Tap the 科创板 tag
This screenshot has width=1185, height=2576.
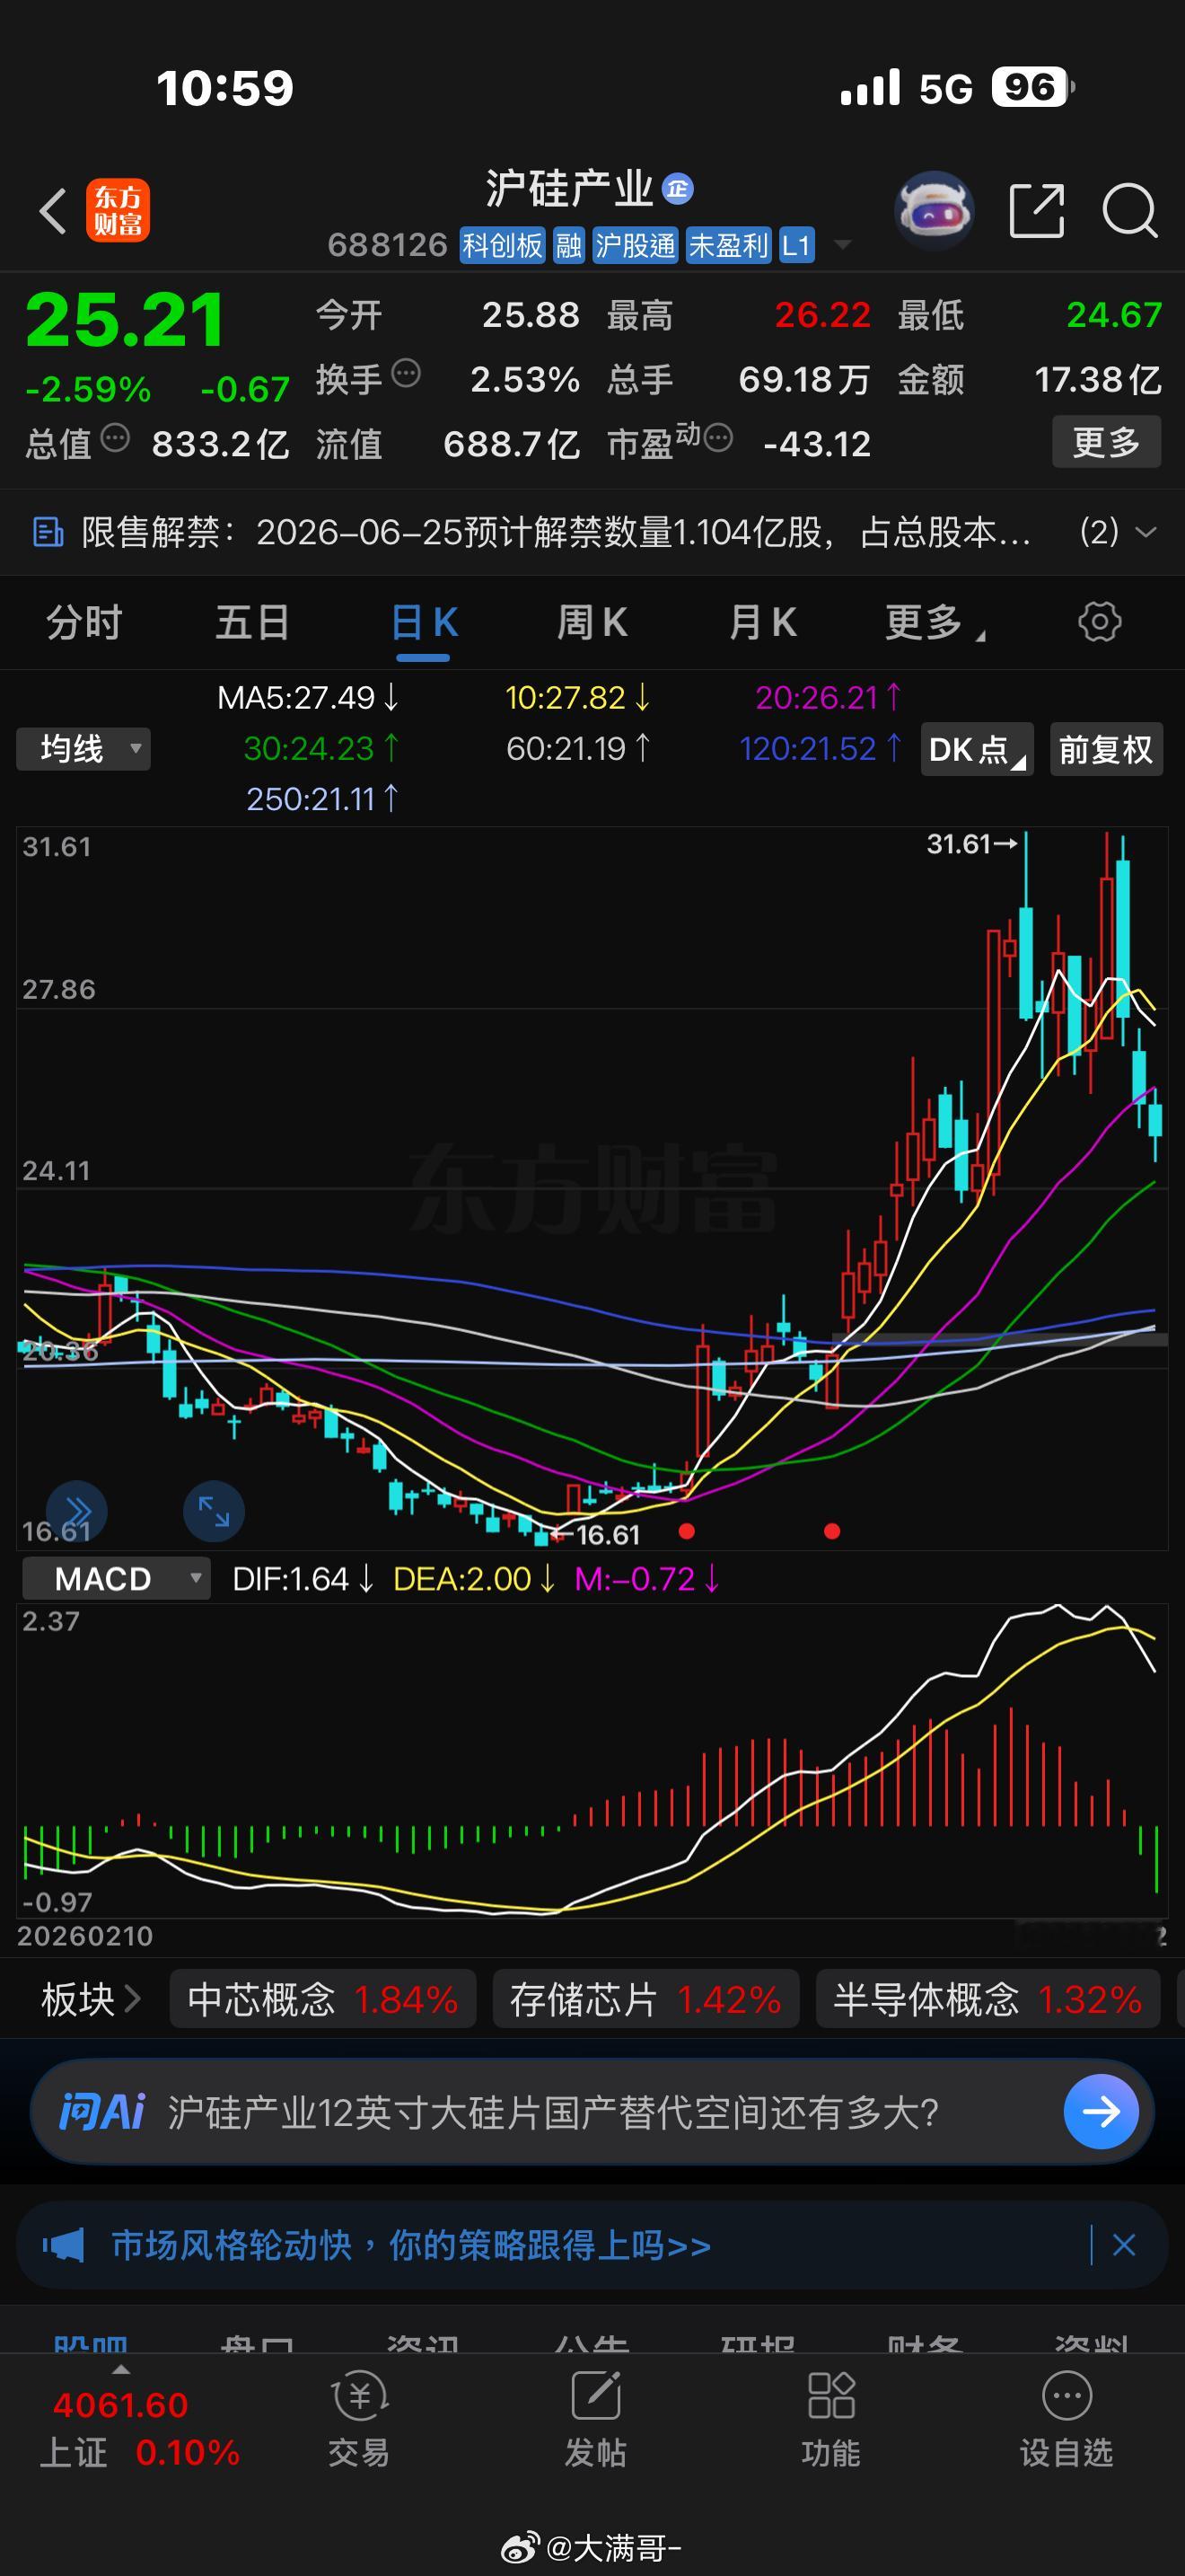(503, 245)
